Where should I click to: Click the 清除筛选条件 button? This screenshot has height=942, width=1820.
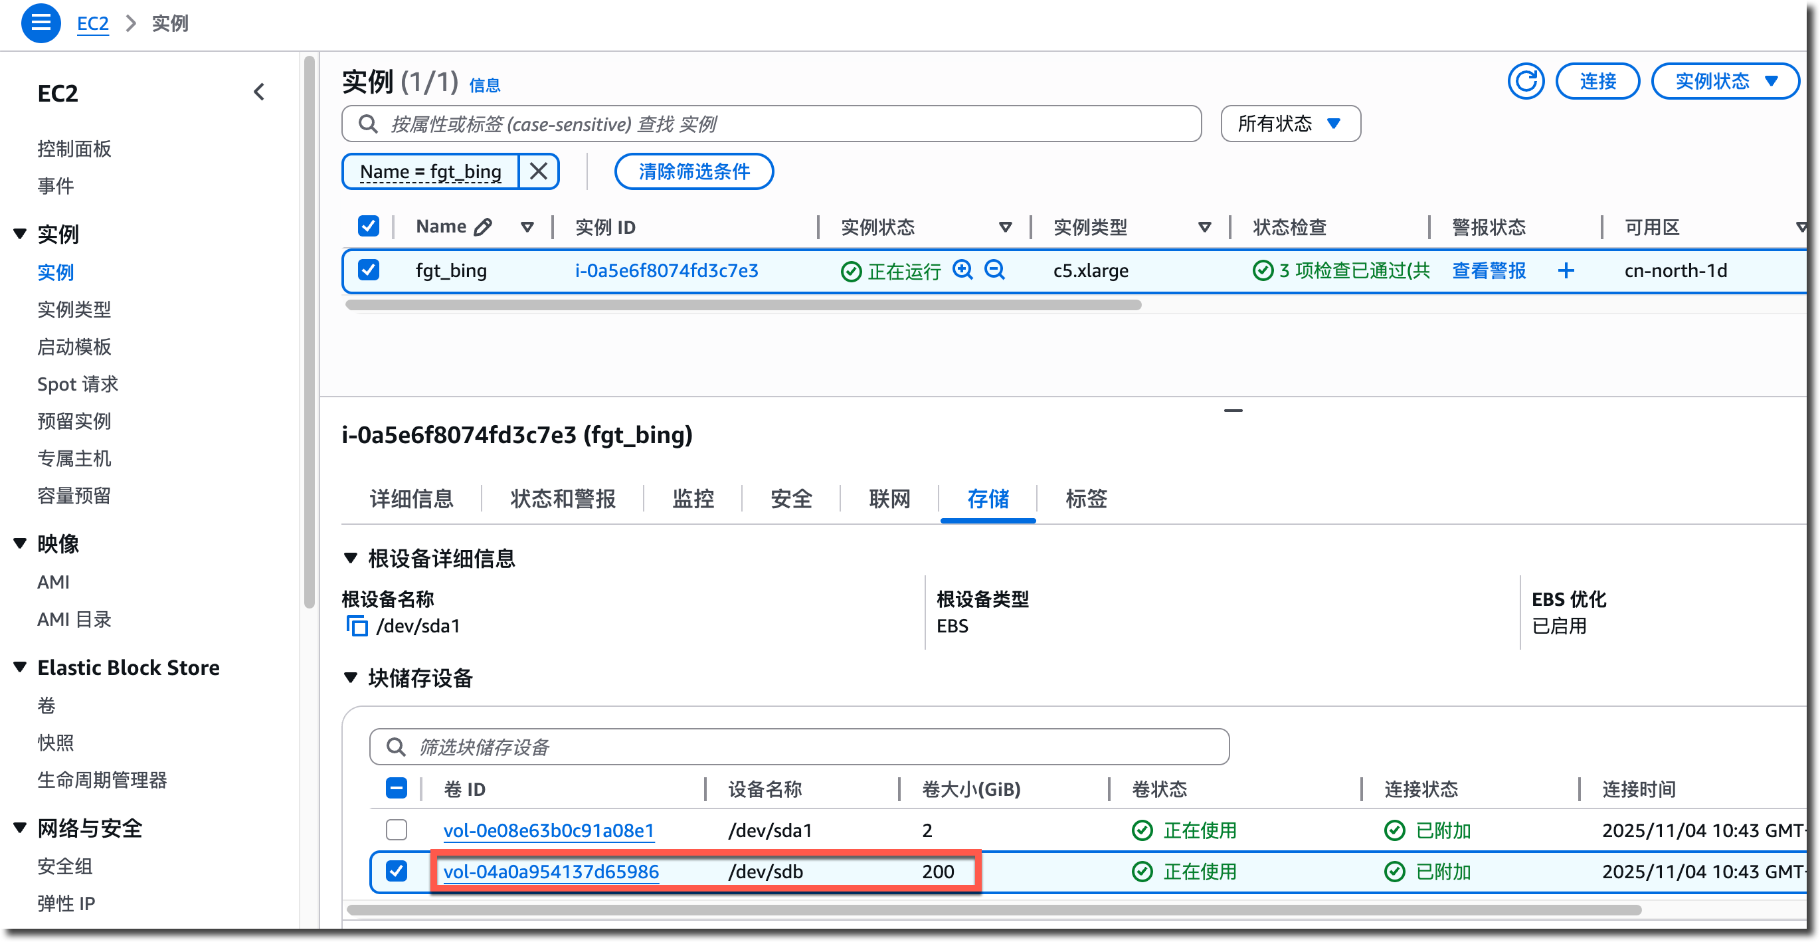pos(694,171)
